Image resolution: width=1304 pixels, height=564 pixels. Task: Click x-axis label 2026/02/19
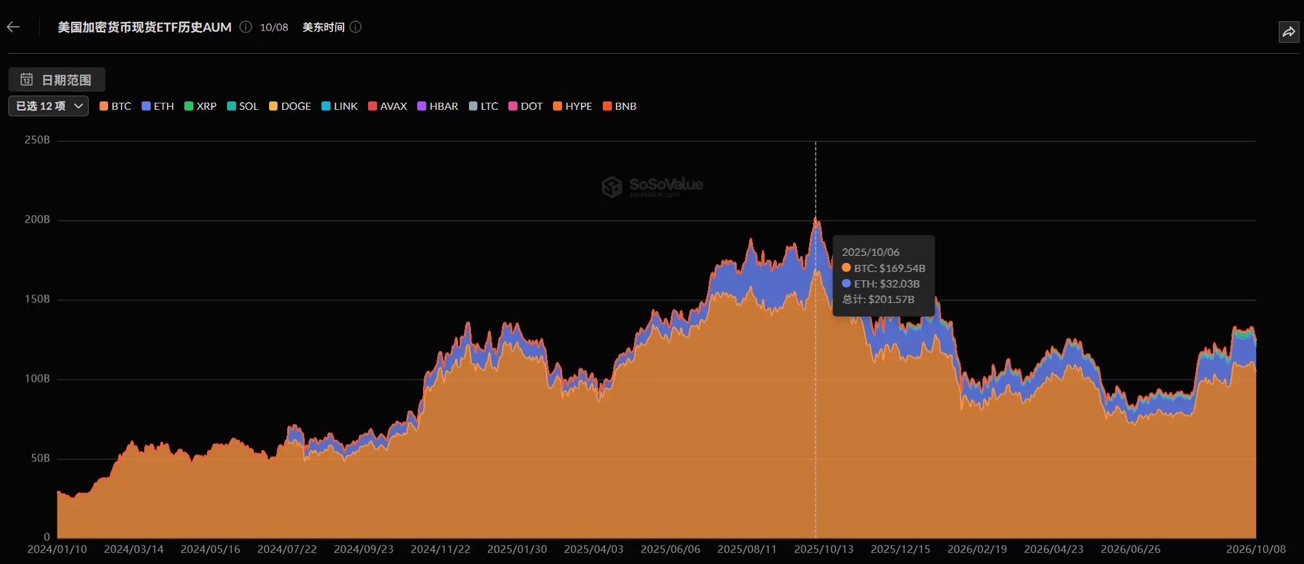click(977, 549)
